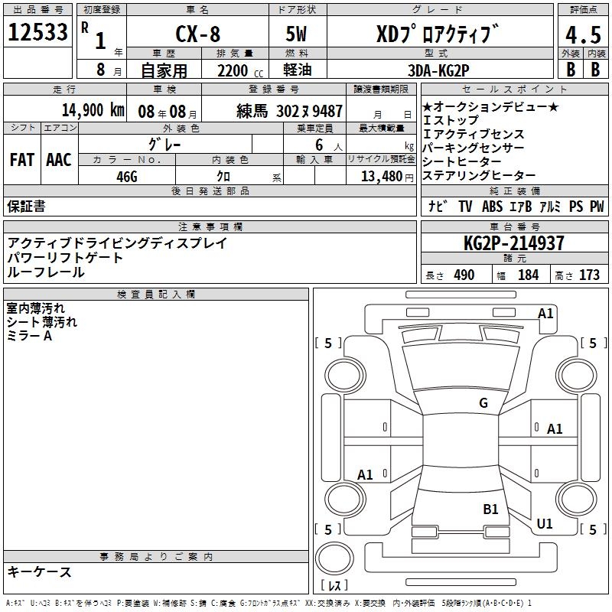Click seating capacity 6 人
This screenshot has height=612, width=612.
click(329, 145)
